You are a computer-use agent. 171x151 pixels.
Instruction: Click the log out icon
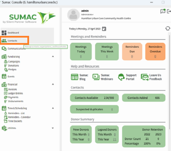tap(169, 11)
